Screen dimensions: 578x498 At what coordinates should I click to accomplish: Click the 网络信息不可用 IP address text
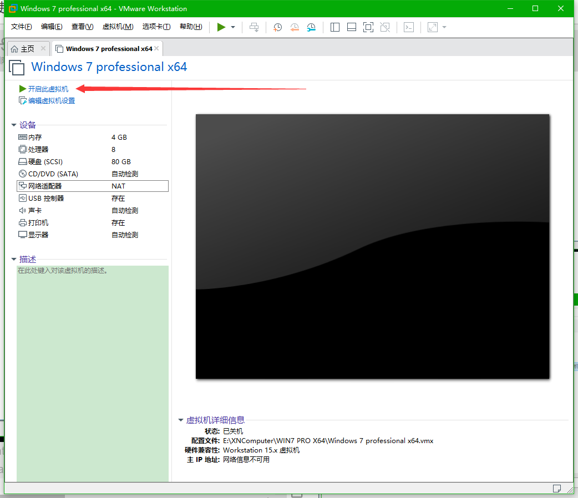246,460
